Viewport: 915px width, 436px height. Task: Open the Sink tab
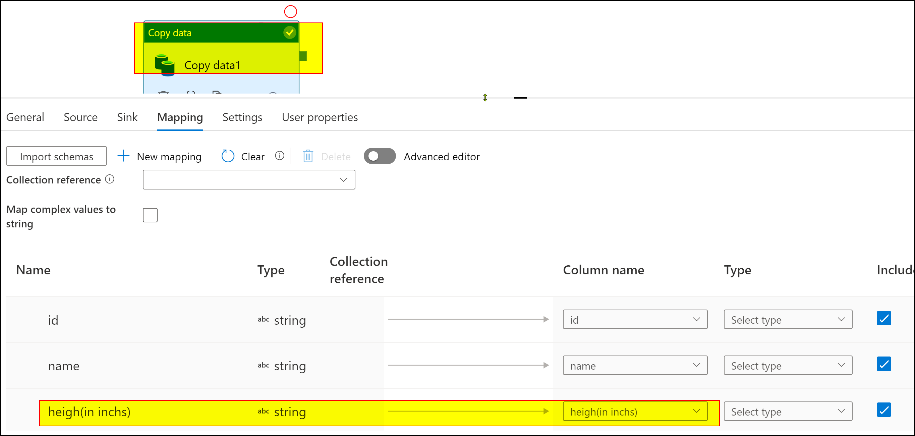tap(127, 117)
